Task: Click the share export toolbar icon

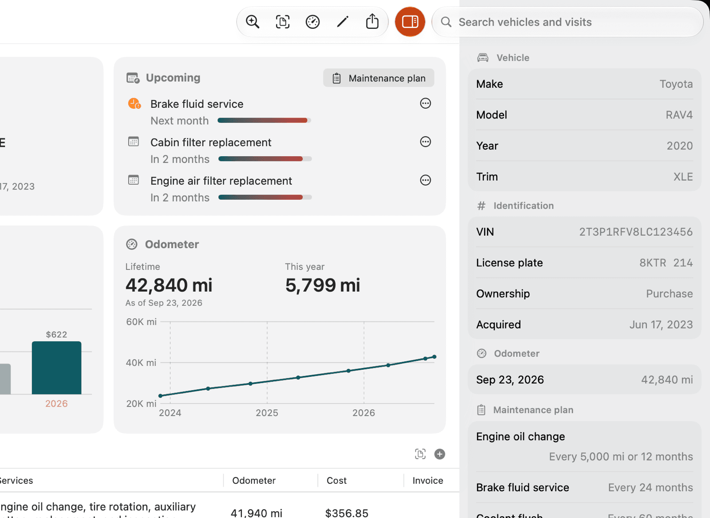Action: click(372, 22)
